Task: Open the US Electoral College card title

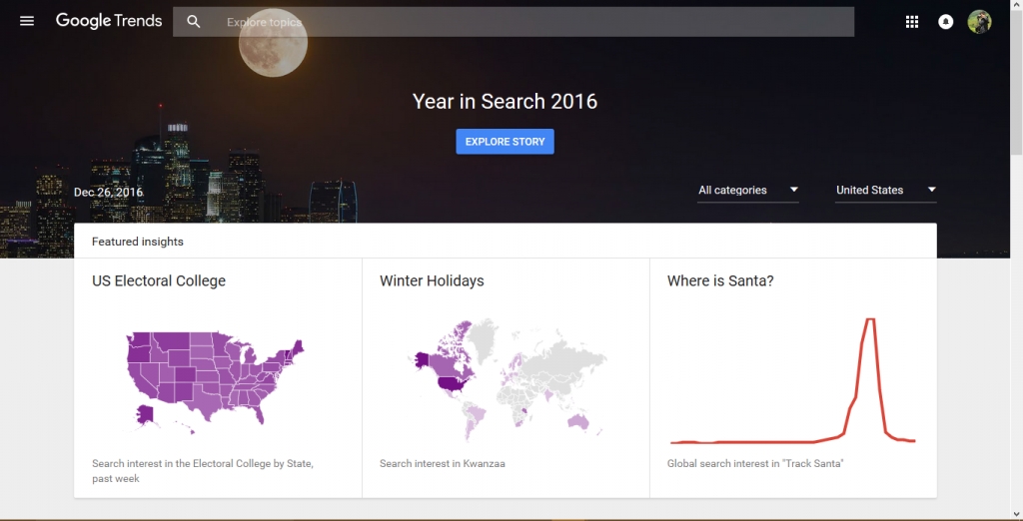Action: [x=159, y=281]
